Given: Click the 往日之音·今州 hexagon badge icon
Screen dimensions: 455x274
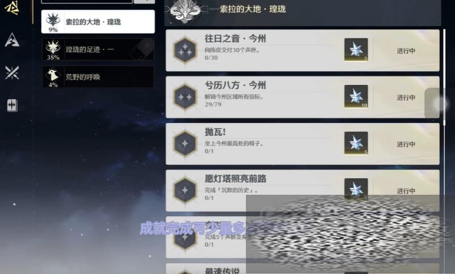Looking at the screenshot, I should click(x=185, y=50).
